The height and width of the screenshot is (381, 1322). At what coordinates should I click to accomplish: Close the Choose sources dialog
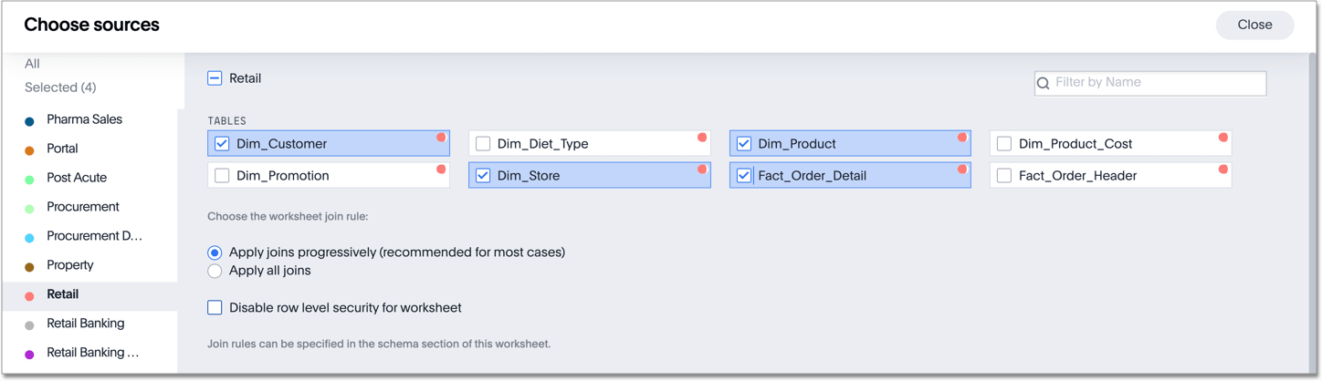pyautogui.click(x=1254, y=26)
